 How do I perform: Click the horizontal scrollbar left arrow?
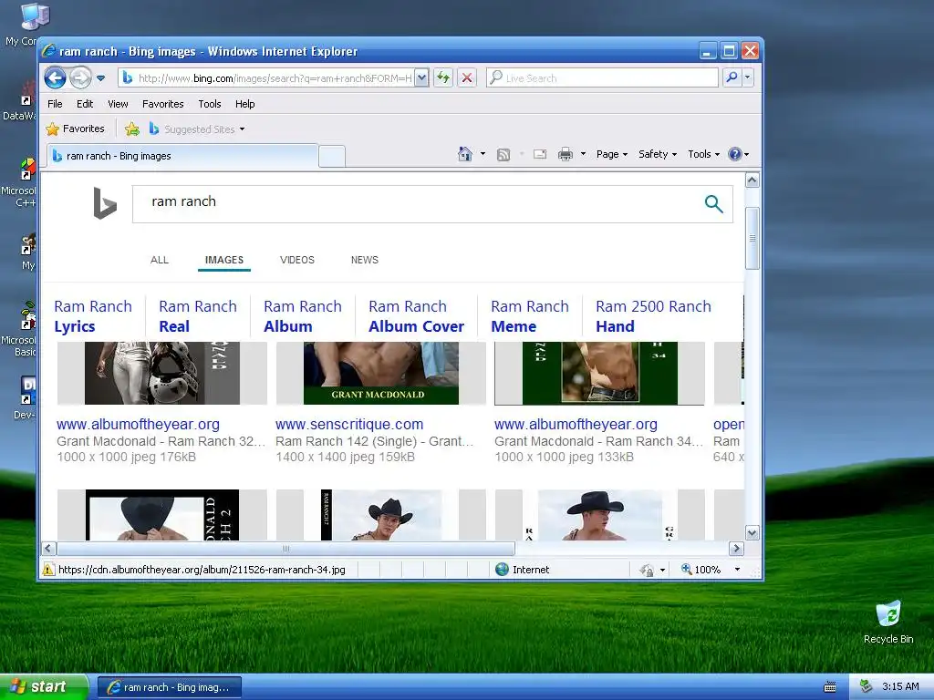[49, 548]
